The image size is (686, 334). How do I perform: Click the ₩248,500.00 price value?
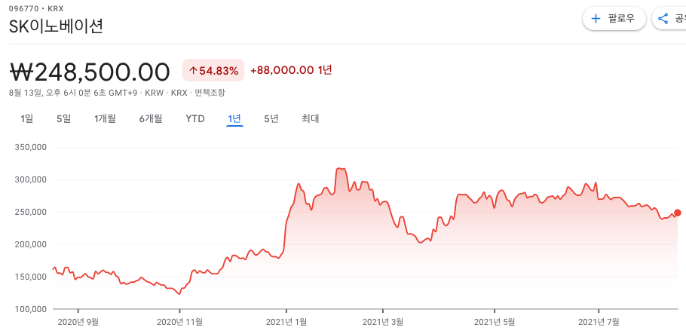click(90, 72)
